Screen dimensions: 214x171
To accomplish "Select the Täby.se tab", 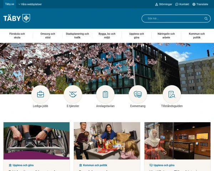I will tap(10, 4).
